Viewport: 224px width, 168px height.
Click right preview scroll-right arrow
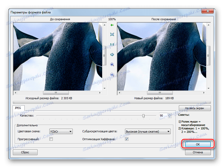(204, 93)
